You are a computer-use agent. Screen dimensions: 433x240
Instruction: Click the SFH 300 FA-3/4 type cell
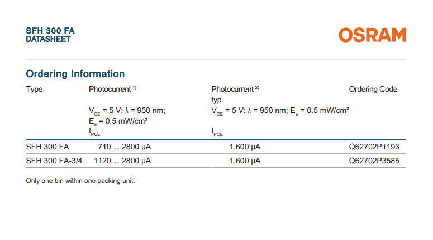(x=54, y=161)
